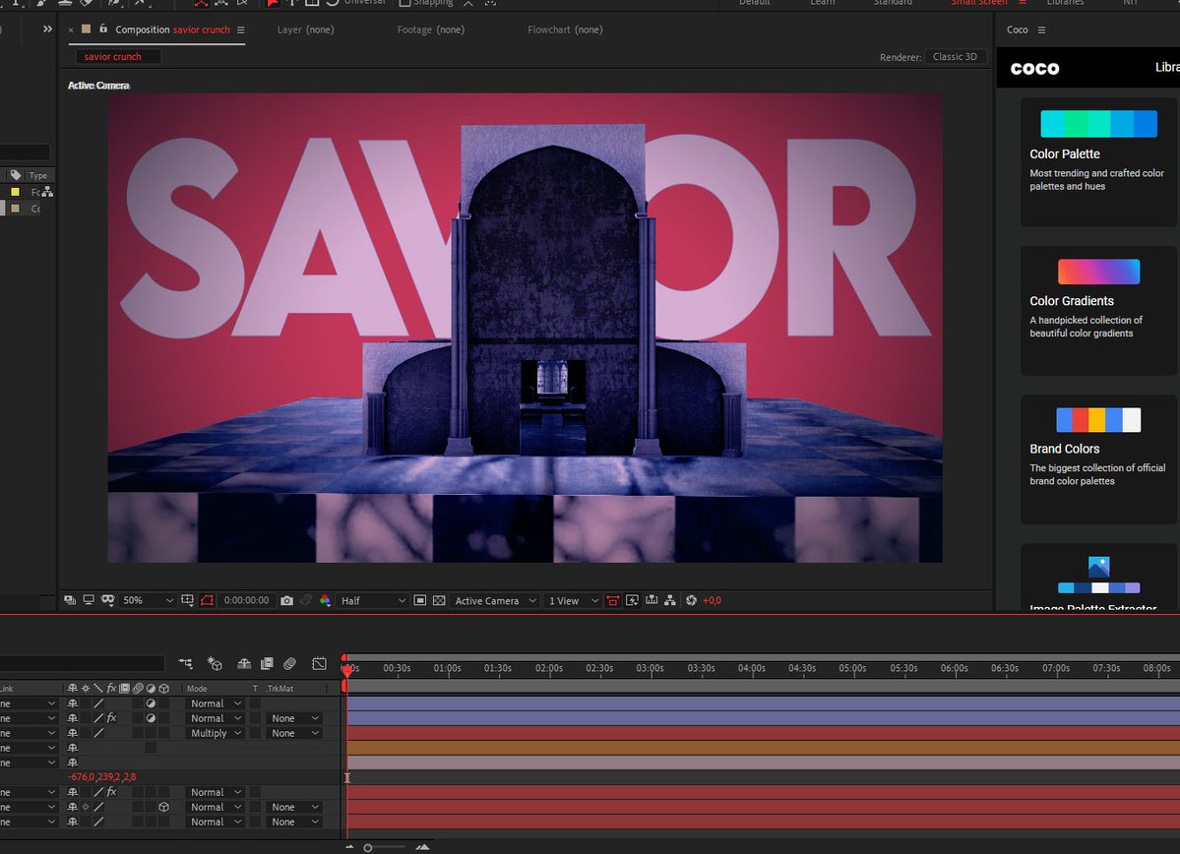Image resolution: width=1180 pixels, height=854 pixels.
Task: Click the tag label icon in project panel
Action: click(16, 174)
